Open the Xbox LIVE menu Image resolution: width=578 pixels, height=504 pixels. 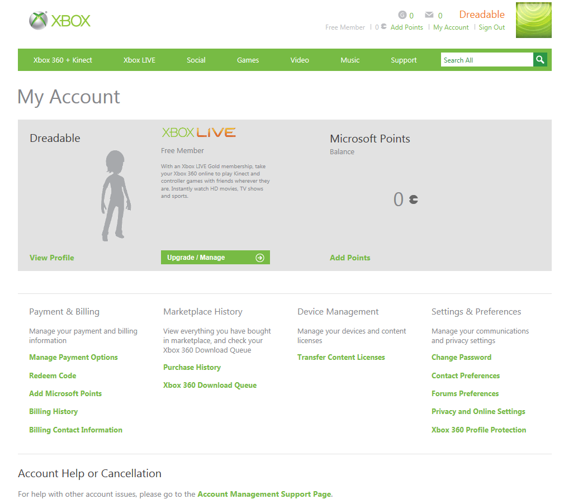[139, 60]
